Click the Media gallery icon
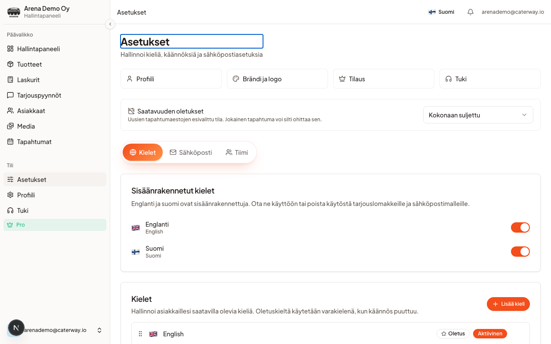Image resolution: width=551 pixels, height=344 pixels. coord(10,126)
